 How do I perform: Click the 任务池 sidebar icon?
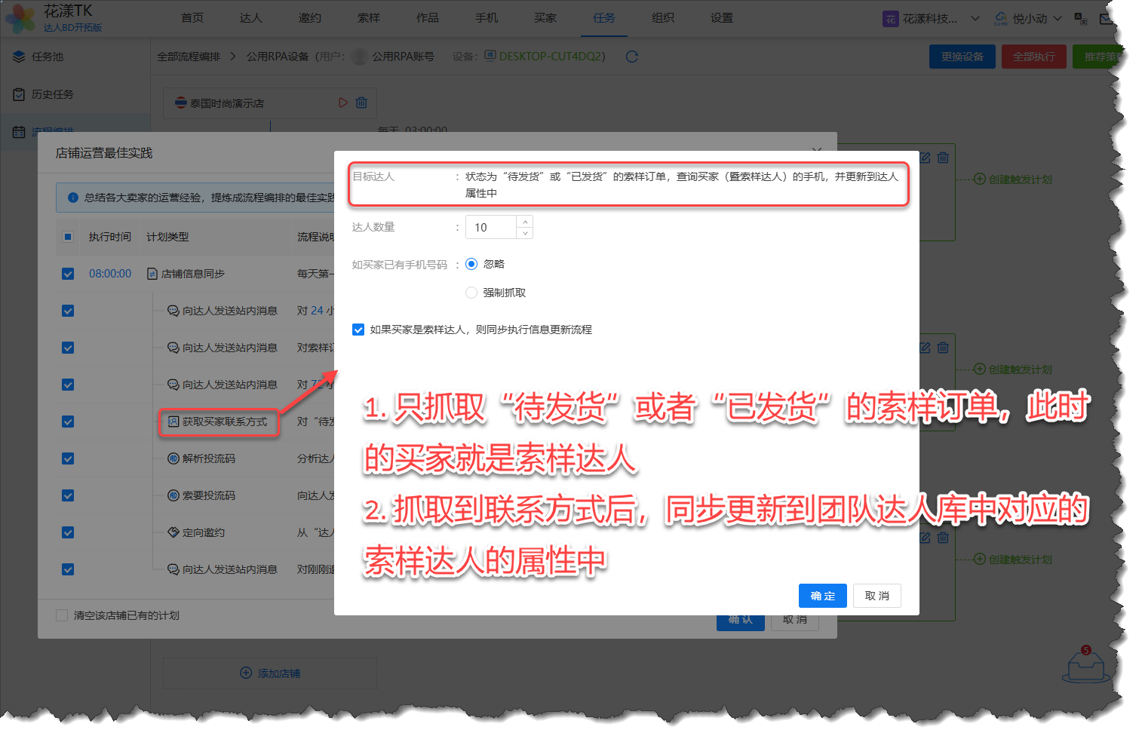(x=20, y=57)
